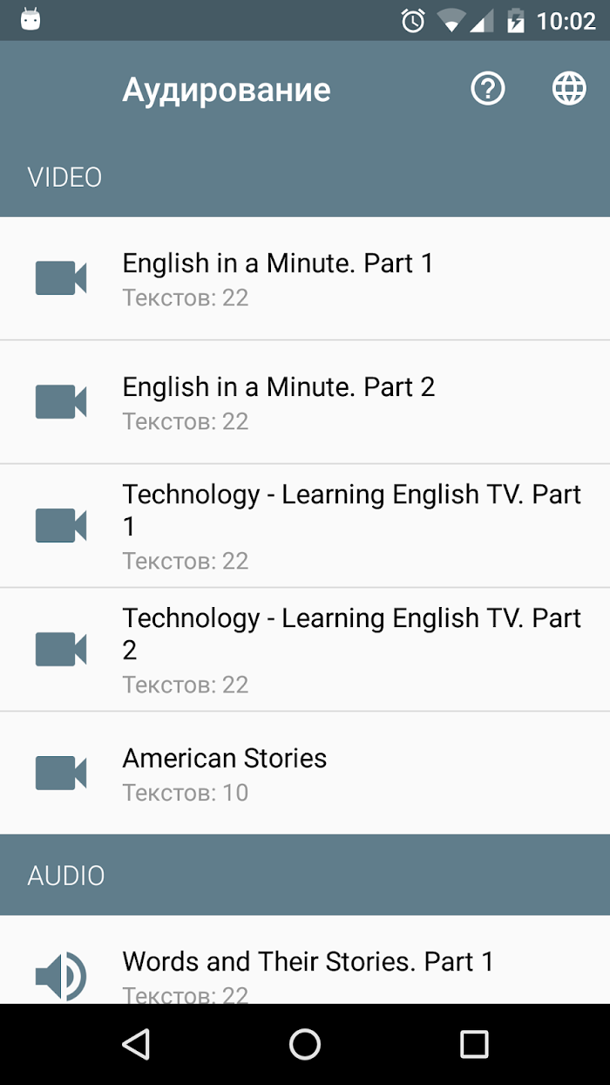The image size is (610, 1085).
Task: Open English in a Minute. Part 1
Action: pyautogui.click(x=305, y=278)
